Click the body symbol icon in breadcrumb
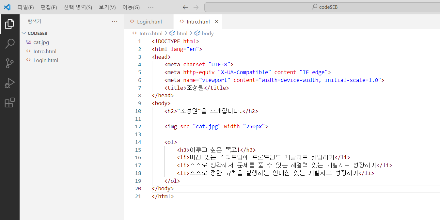The image size is (440, 220). pyautogui.click(x=197, y=33)
